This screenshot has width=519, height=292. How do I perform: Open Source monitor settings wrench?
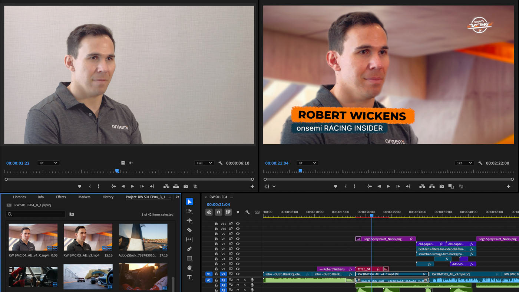221,163
